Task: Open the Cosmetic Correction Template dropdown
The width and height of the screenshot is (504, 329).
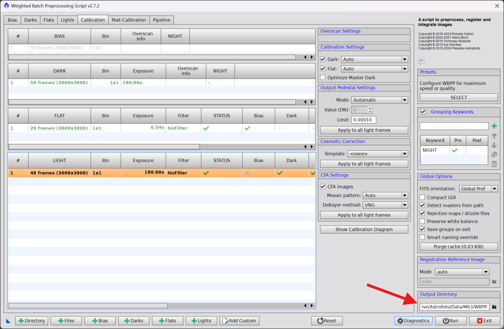Action: (x=378, y=154)
